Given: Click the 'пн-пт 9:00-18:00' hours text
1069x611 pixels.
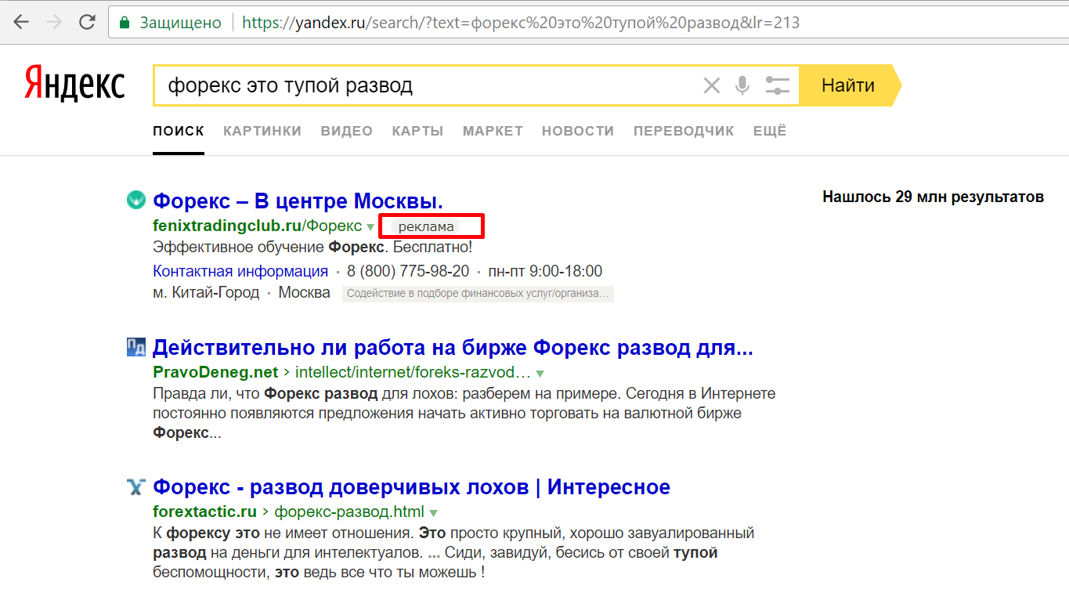Looking at the screenshot, I should [545, 272].
